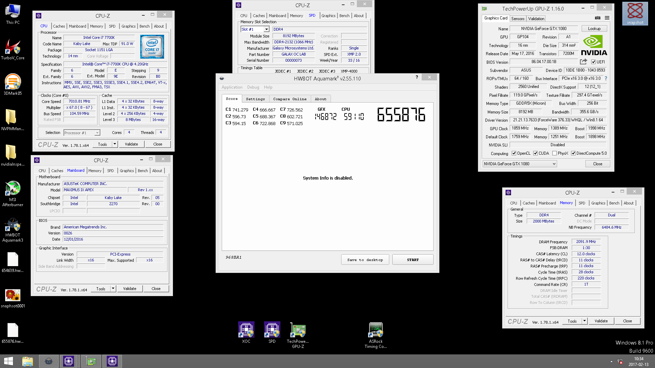Click GPU-Z screenshot camera icon
Viewport: 655px width, 368px height.
[x=598, y=18]
